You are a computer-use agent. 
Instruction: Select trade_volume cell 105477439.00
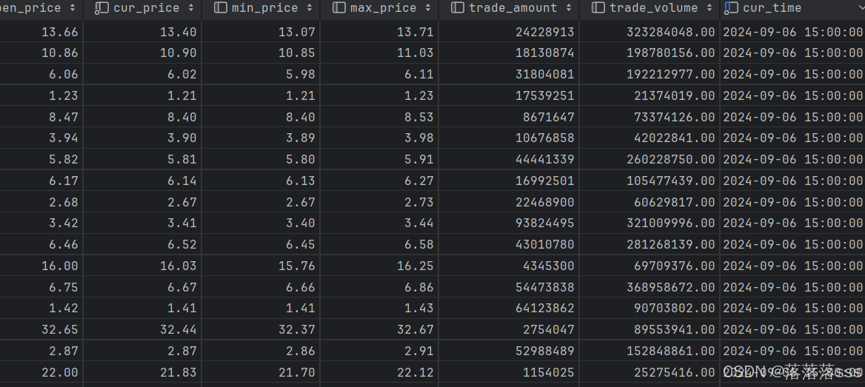click(x=671, y=181)
